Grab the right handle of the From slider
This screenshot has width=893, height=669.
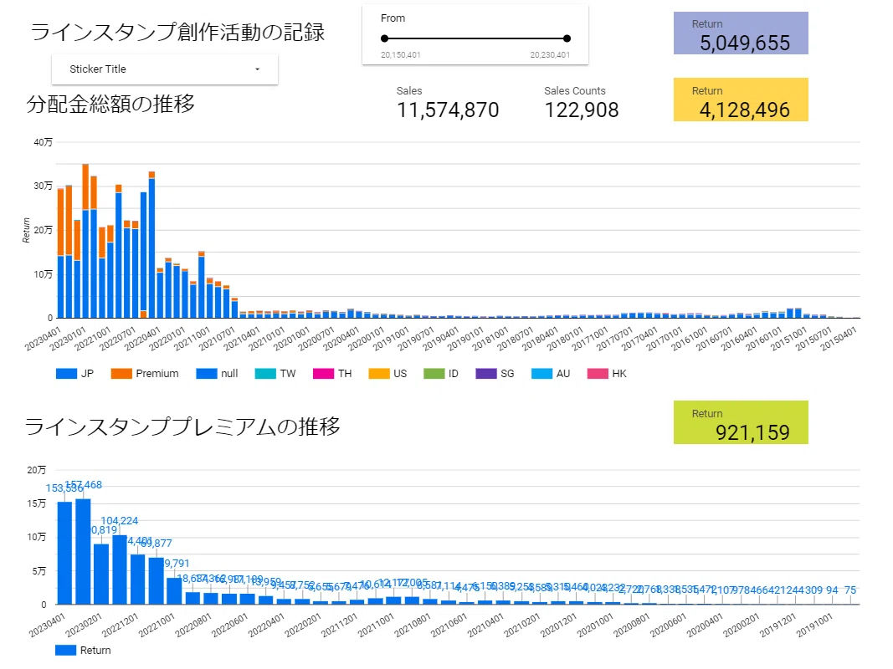[567, 38]
